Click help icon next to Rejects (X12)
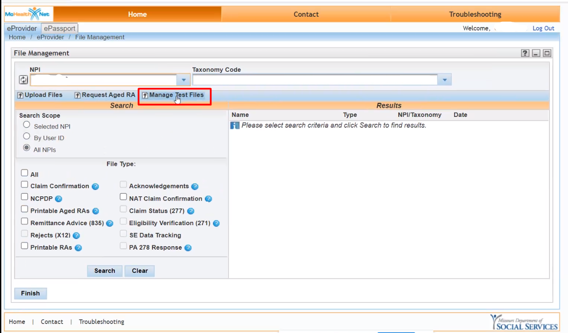The height and width of the screenshot is (333, 568). click(x=76, y=235)
